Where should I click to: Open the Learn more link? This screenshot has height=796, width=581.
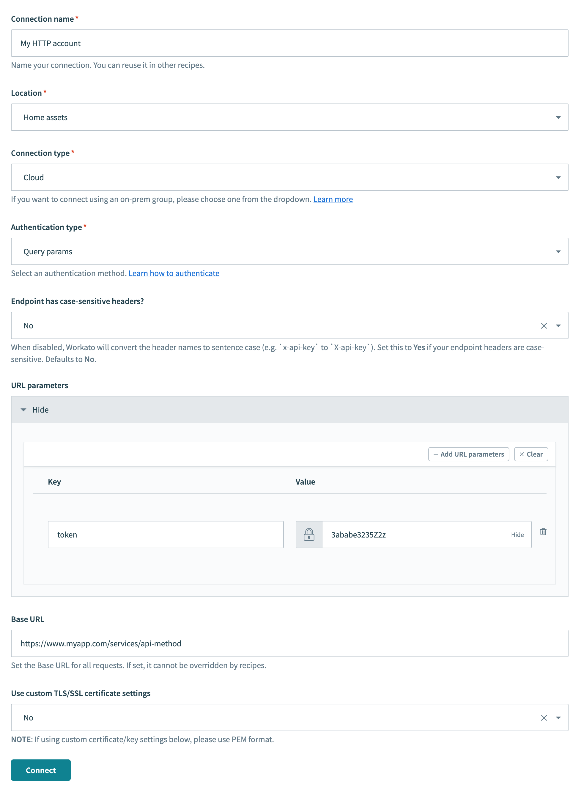coord(333,199)
